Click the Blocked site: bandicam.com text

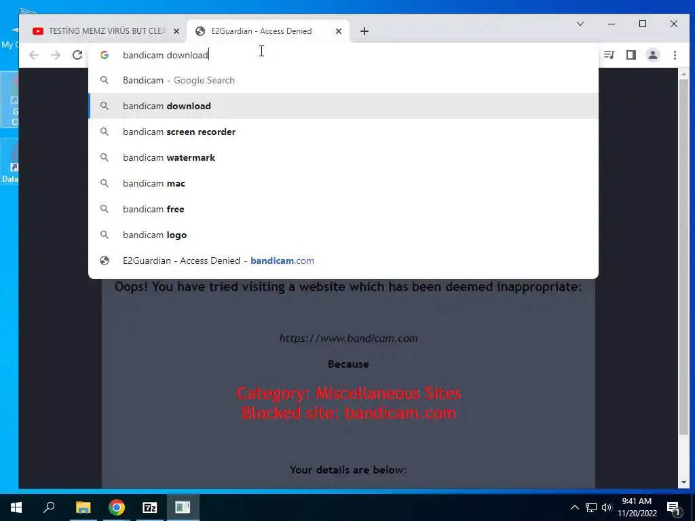[x=348, y=413]
